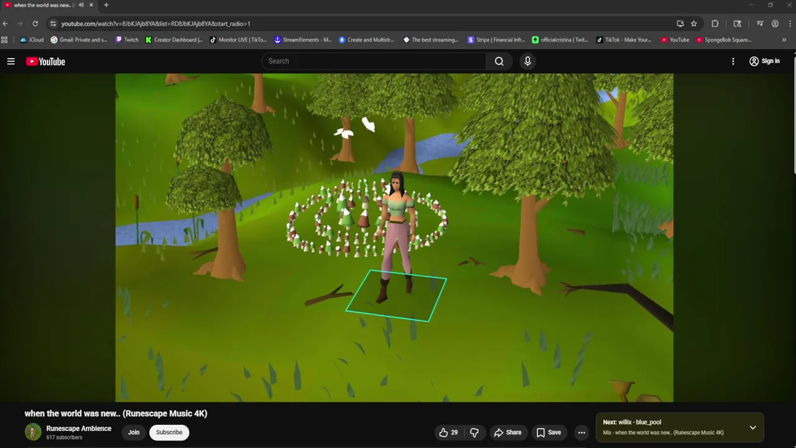
Task: Click the search magnifier button
Action: (x=499, y=61)
